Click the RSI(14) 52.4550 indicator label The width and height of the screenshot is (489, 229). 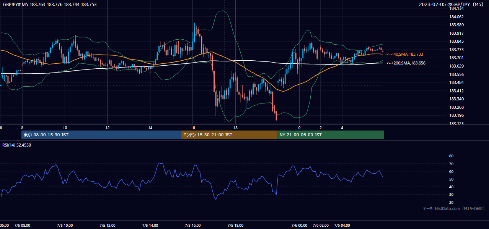click(x=17, y=145)
